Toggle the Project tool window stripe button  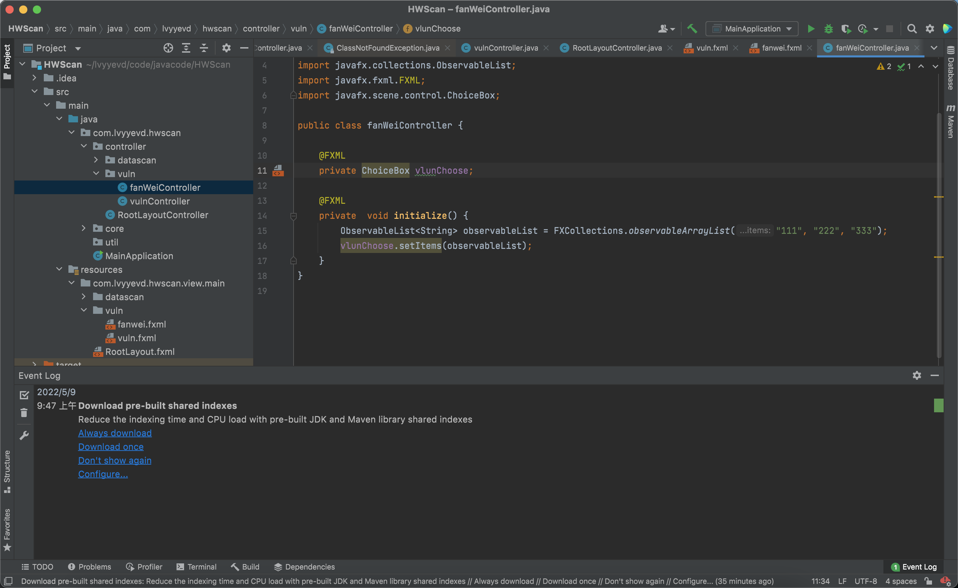click(7, 62)
